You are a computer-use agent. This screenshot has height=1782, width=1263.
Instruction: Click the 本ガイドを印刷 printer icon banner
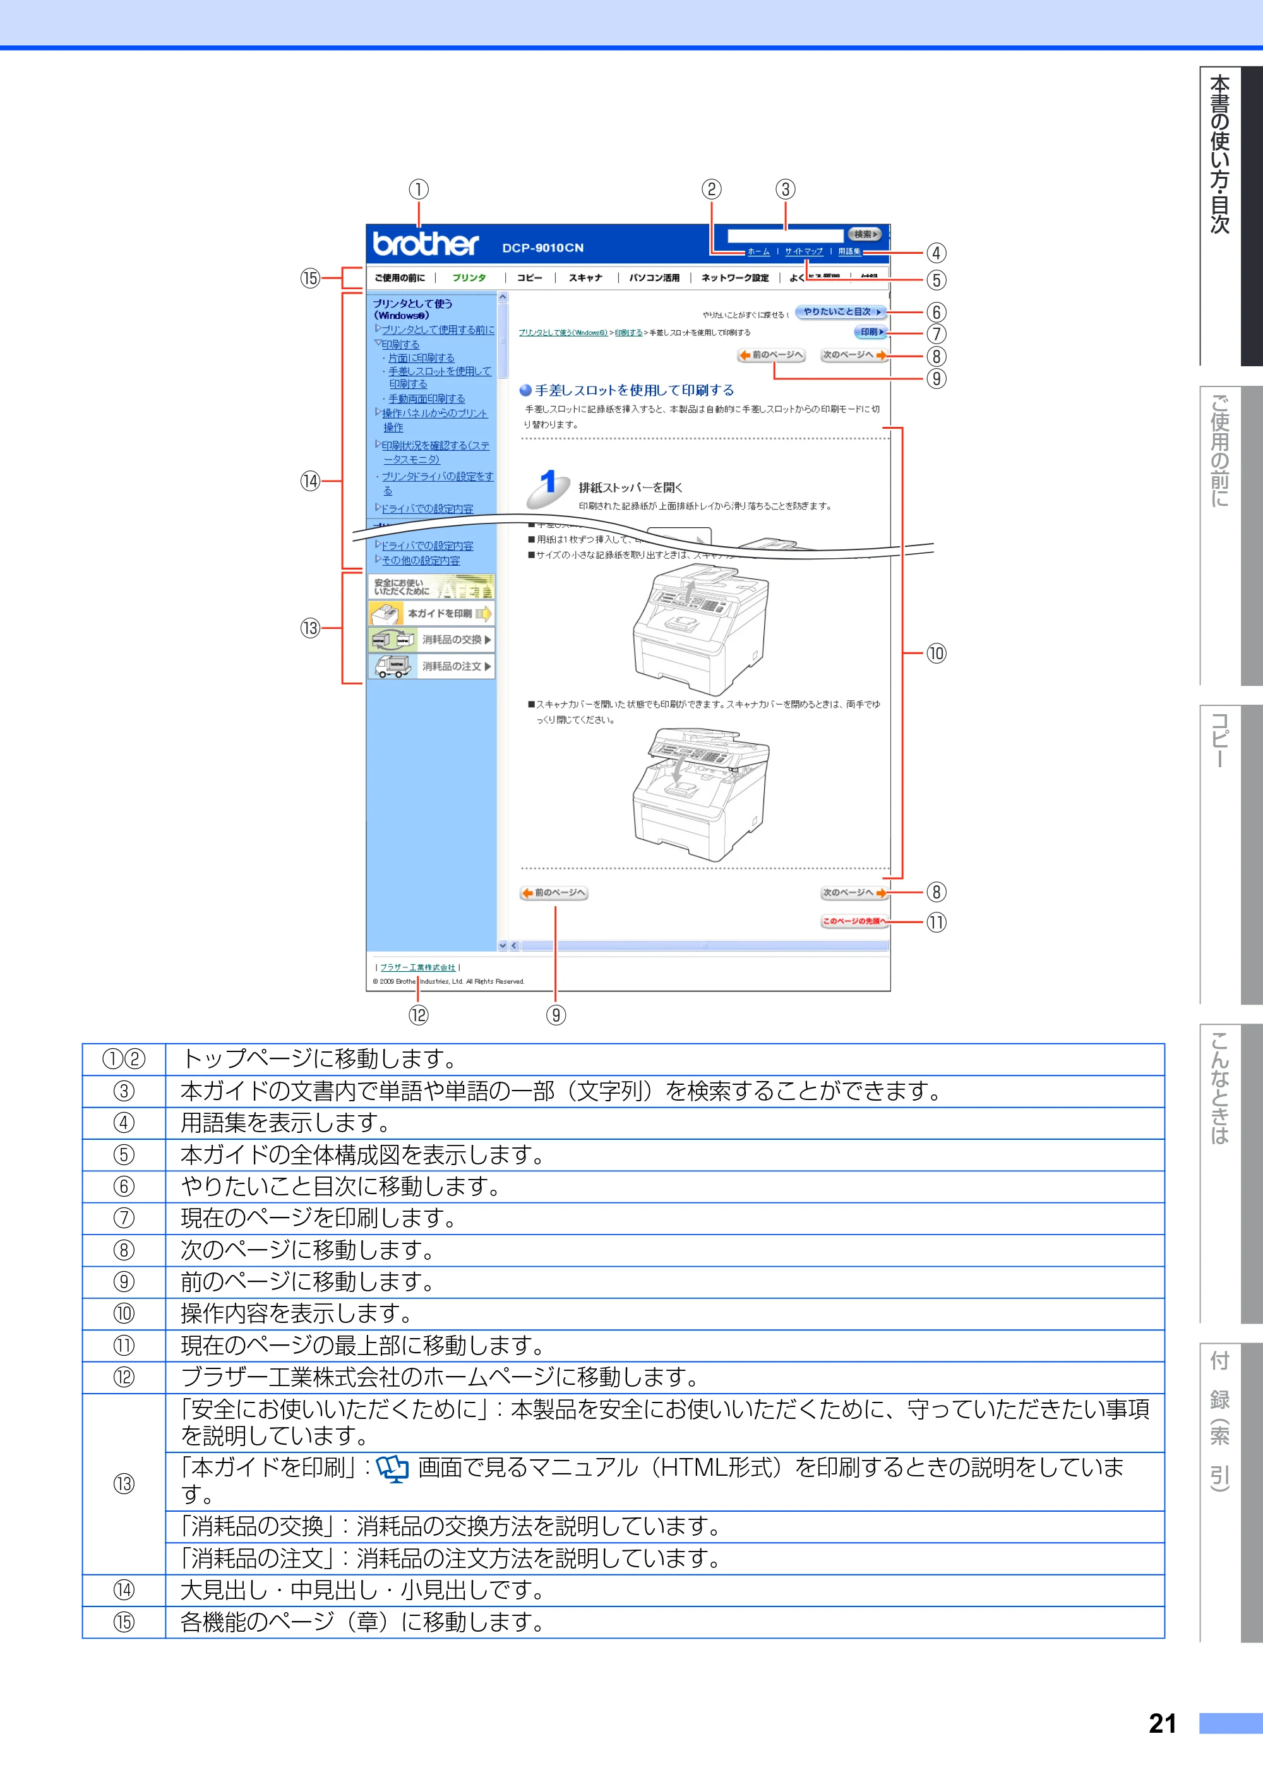[x=431, y=613]
